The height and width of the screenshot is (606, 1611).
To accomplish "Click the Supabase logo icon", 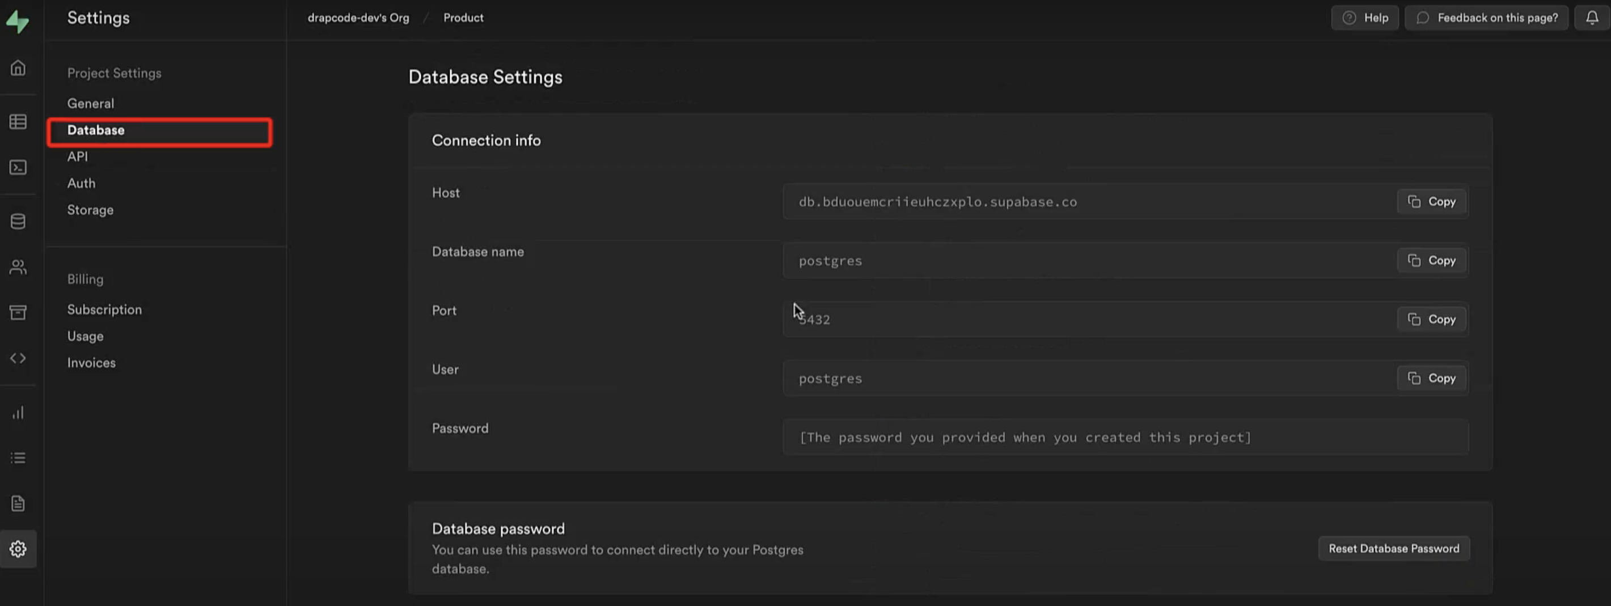I will tap(18, 22).
